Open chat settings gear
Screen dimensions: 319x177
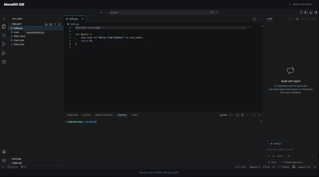[x=298, y=19]
